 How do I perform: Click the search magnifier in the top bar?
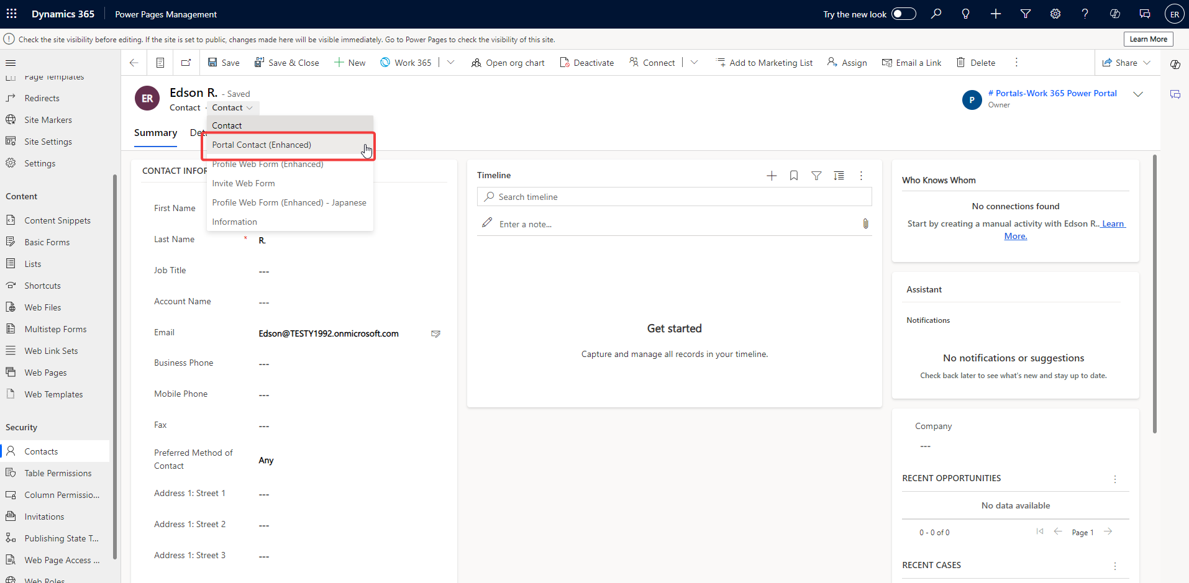936,14
